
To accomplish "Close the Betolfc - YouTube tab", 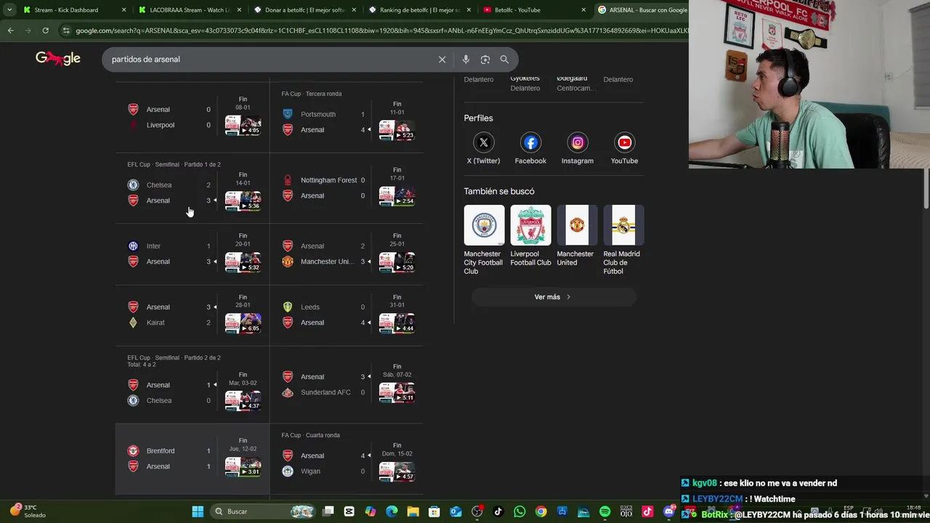I will [x=583, y=10].
